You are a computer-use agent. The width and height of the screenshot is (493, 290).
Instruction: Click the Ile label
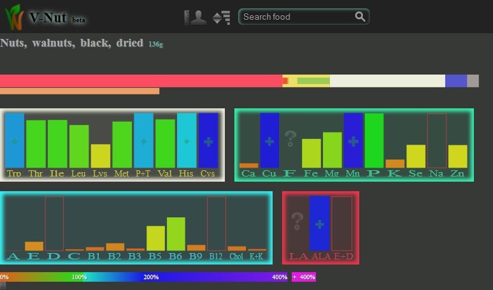(x=57, y=173)
